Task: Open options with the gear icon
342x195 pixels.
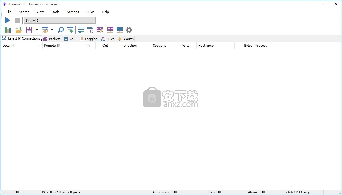Action: [129, 30]
